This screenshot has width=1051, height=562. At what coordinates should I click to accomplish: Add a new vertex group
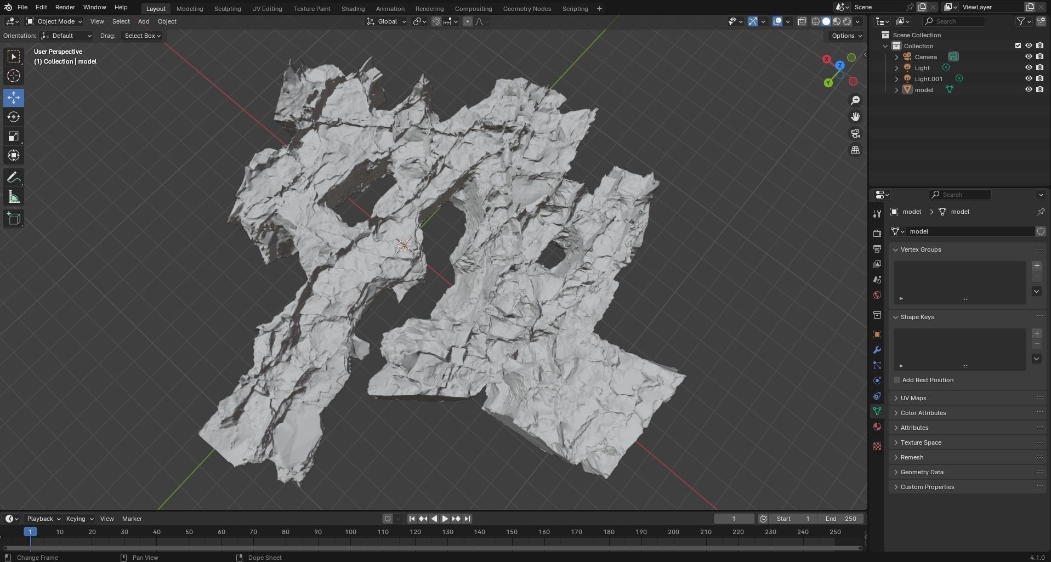click(x=1036, y=266)
